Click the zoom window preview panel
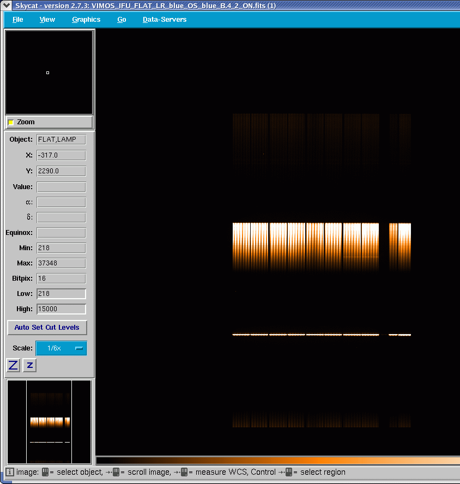 pyautogui.click(x=49, y=72)
